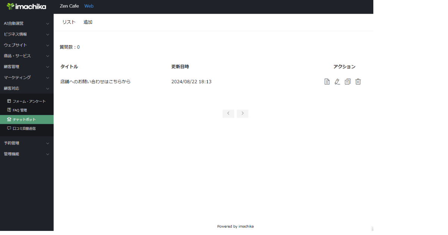Open the マーケティング sidebar menu
448x235 pixels.
[27, 78]
